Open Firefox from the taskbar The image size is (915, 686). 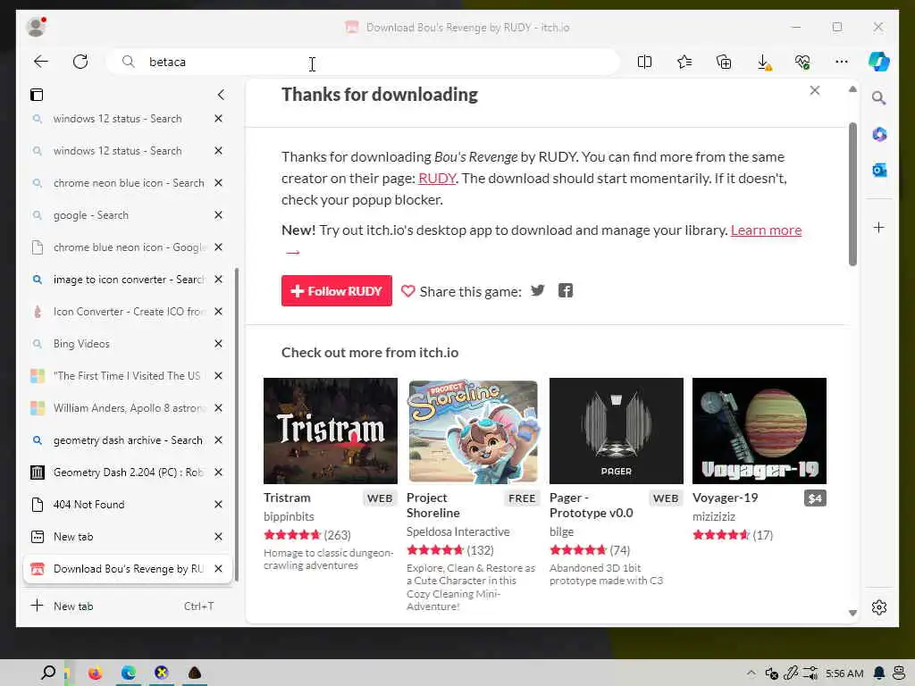pyautogui.click(x=95, y=673)
